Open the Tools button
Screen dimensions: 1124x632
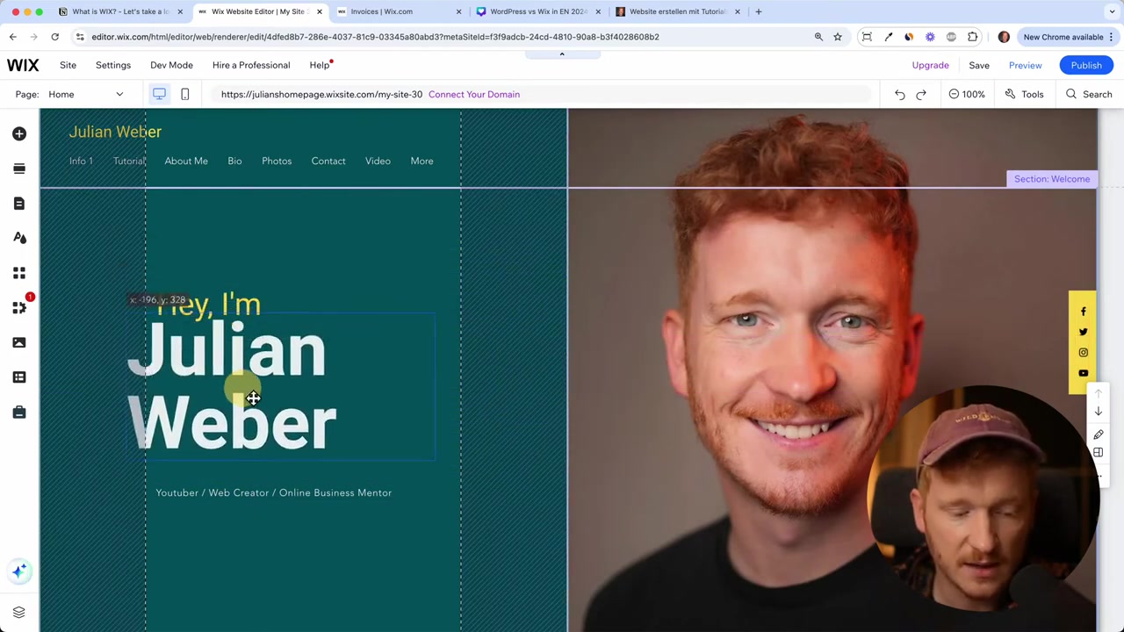(x=1024, y=94)
